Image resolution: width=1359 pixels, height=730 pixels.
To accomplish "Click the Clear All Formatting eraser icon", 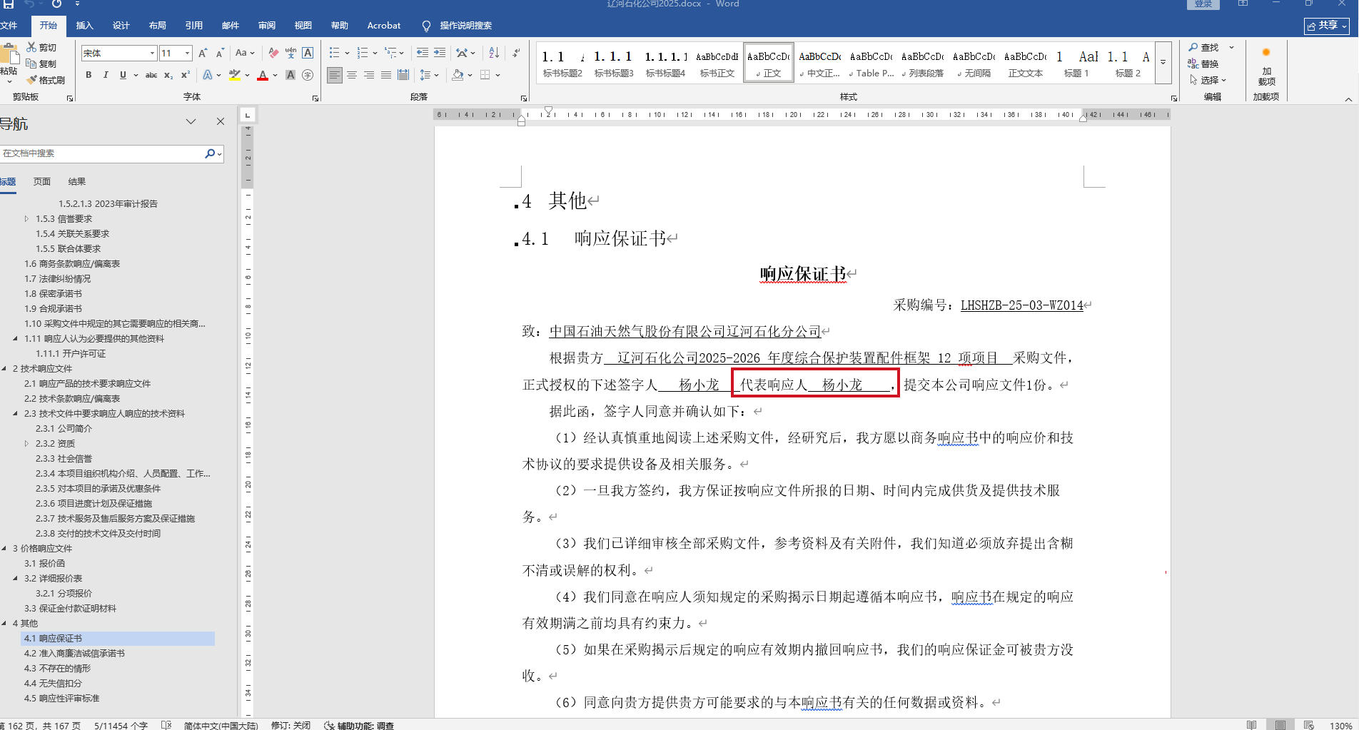I will coord(273,53).
